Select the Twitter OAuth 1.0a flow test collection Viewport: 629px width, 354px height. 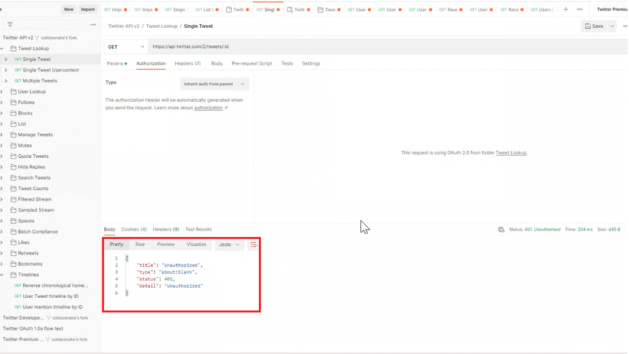tap(33, 328)
